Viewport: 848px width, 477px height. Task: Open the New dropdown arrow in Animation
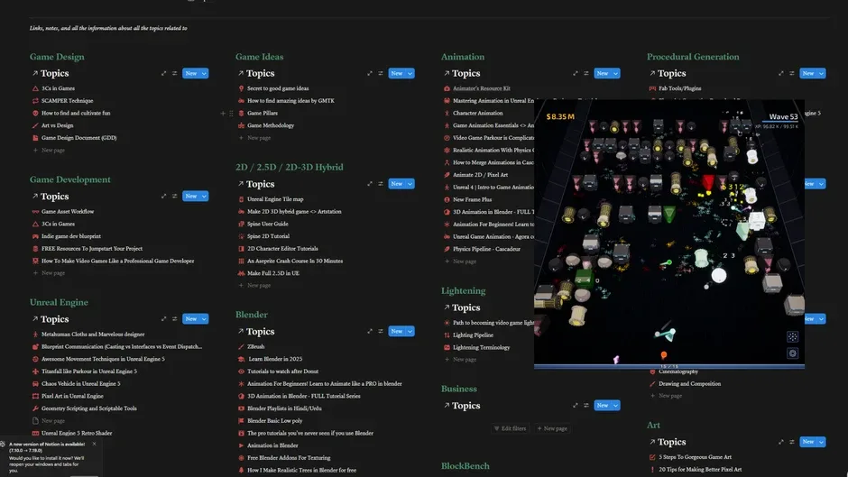coord(615,74)
